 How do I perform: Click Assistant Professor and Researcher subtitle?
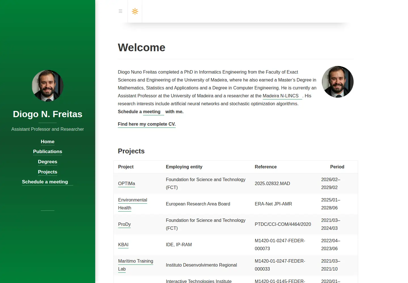point(48,129)
